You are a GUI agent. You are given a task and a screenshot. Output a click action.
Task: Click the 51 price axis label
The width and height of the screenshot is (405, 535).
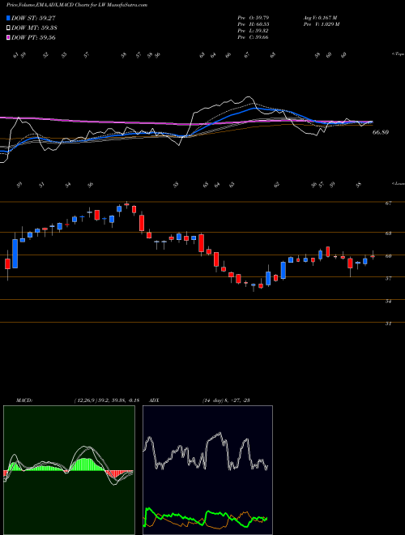click(x=388, y=323)
